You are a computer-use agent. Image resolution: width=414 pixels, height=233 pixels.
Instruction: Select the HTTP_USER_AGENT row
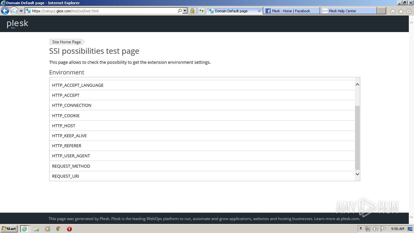202,156
